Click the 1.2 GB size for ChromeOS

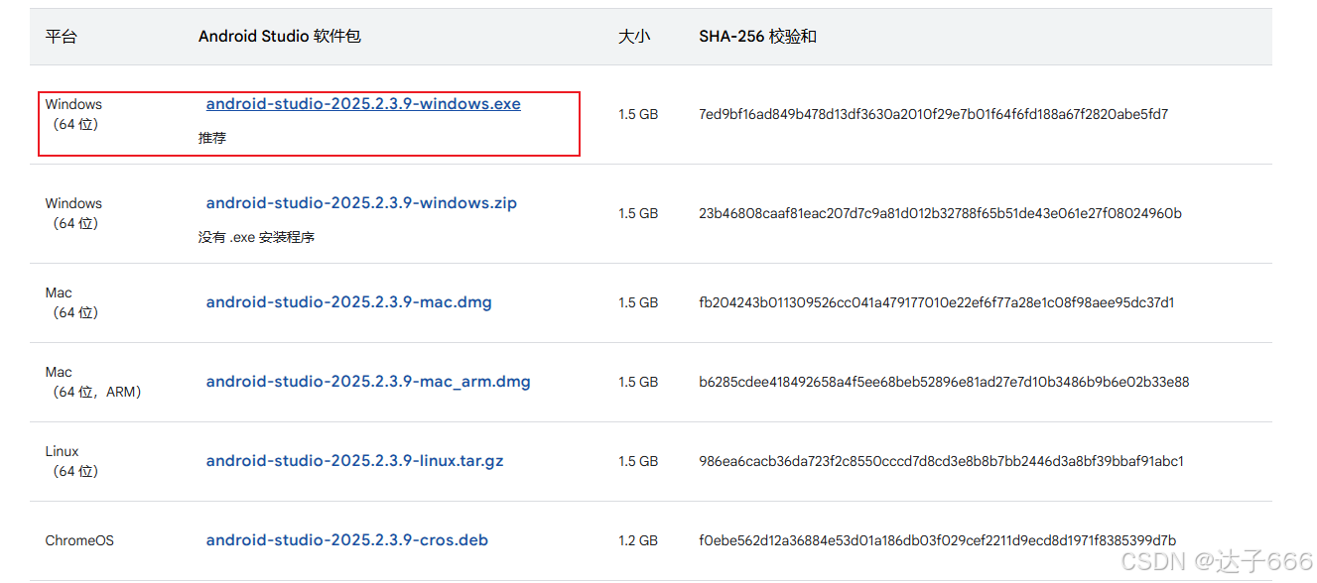[638, 540]
